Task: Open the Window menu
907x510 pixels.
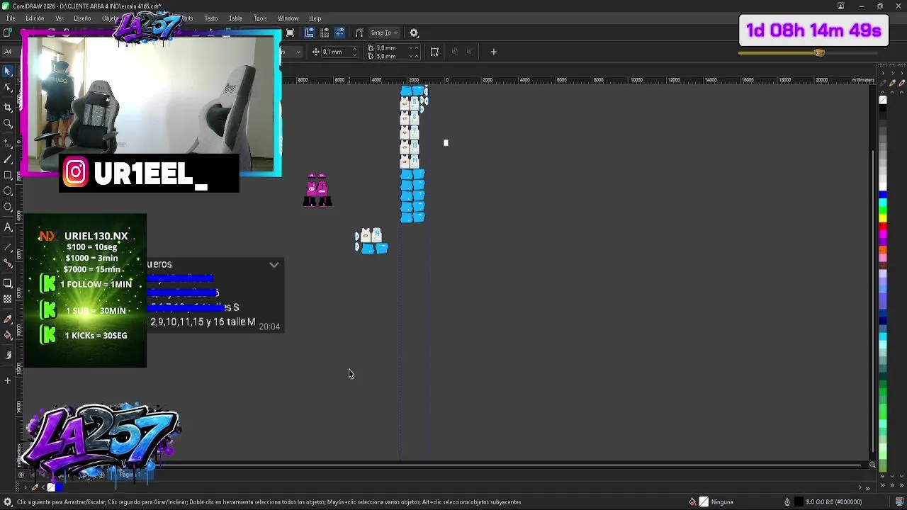Action: pos(288,18)
